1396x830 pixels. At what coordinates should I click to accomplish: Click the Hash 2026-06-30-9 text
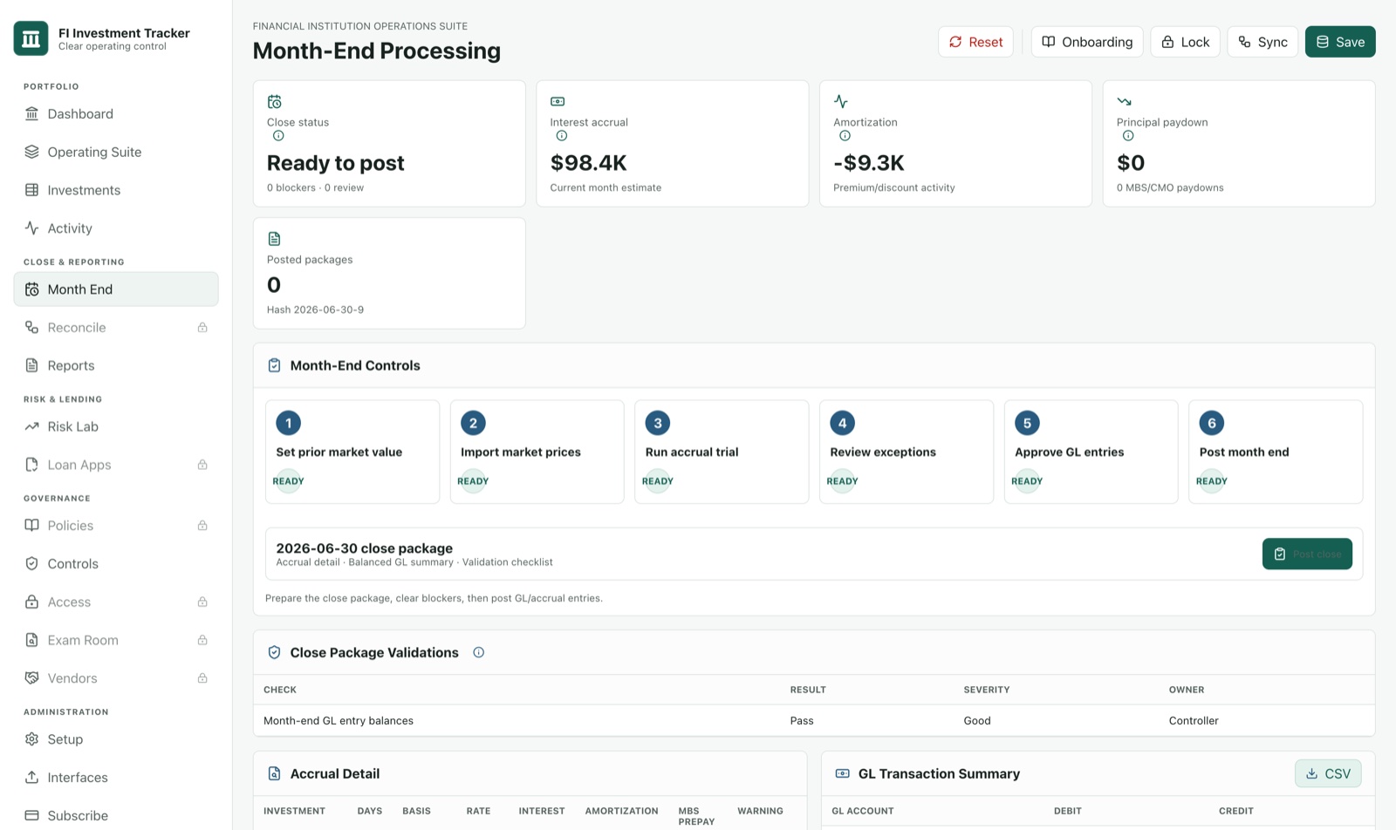315,310
